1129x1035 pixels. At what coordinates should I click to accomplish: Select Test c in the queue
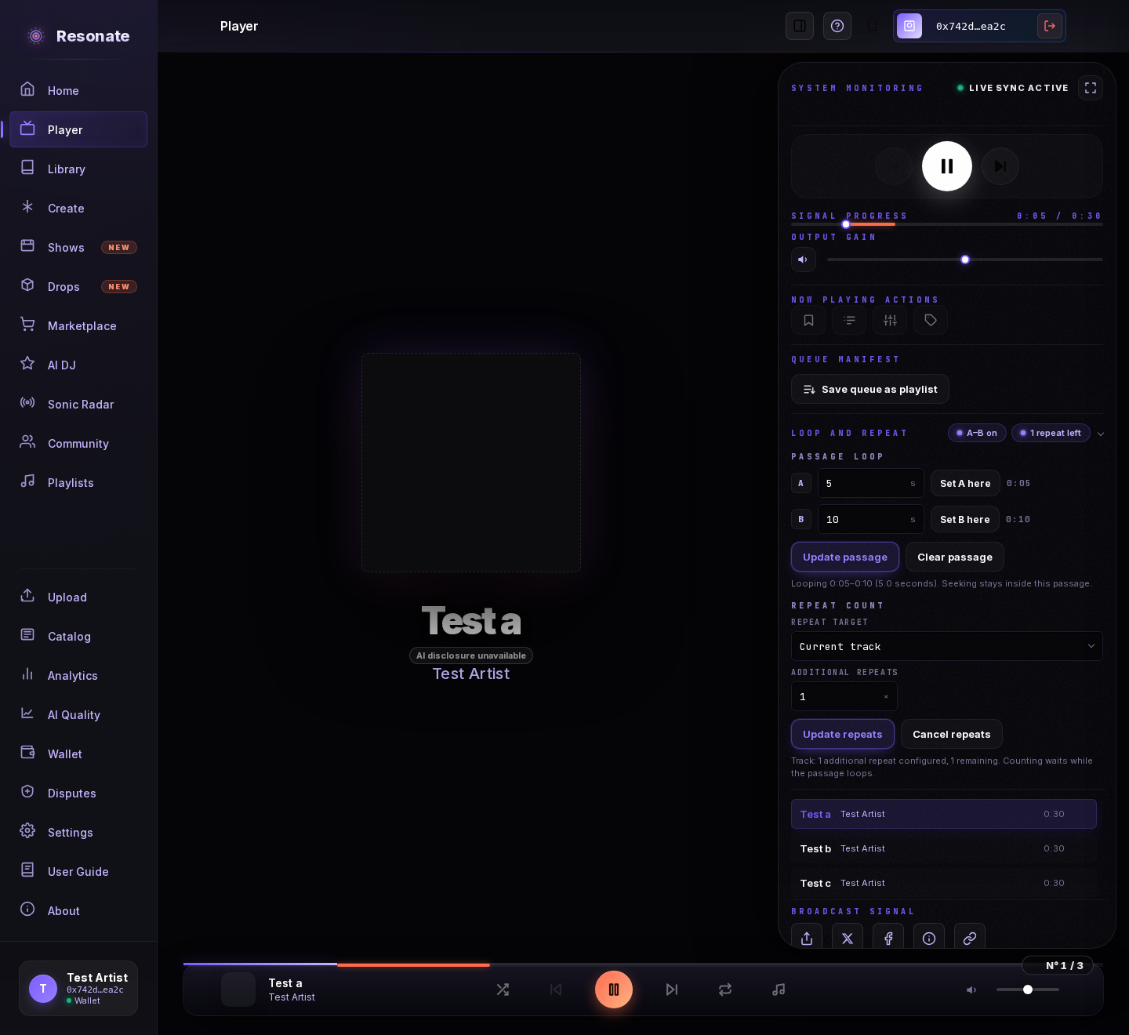[x=944, y=883]
